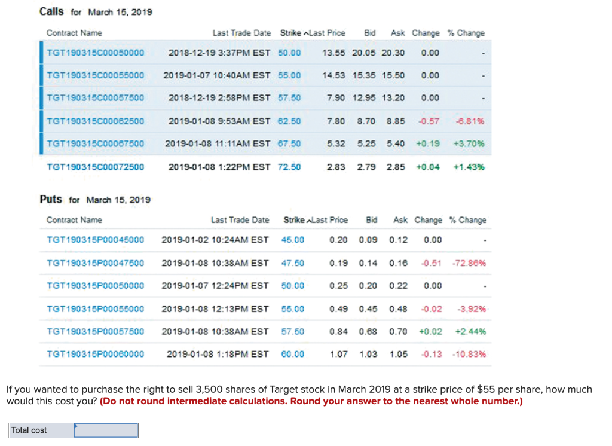Click the blue marker beside TGT190315C00062500
Image resolution: width=612 pixels, height=446 pixels.
click(42, 121)
